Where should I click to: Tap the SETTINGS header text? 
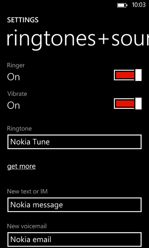coord(23,20)
